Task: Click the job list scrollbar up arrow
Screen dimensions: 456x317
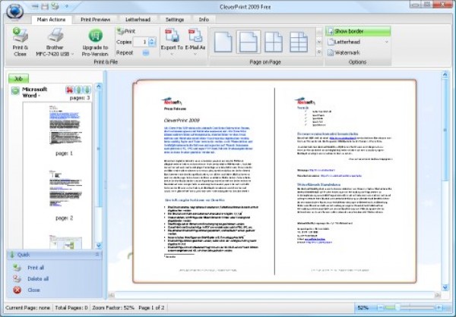Action: pos(99,86)
